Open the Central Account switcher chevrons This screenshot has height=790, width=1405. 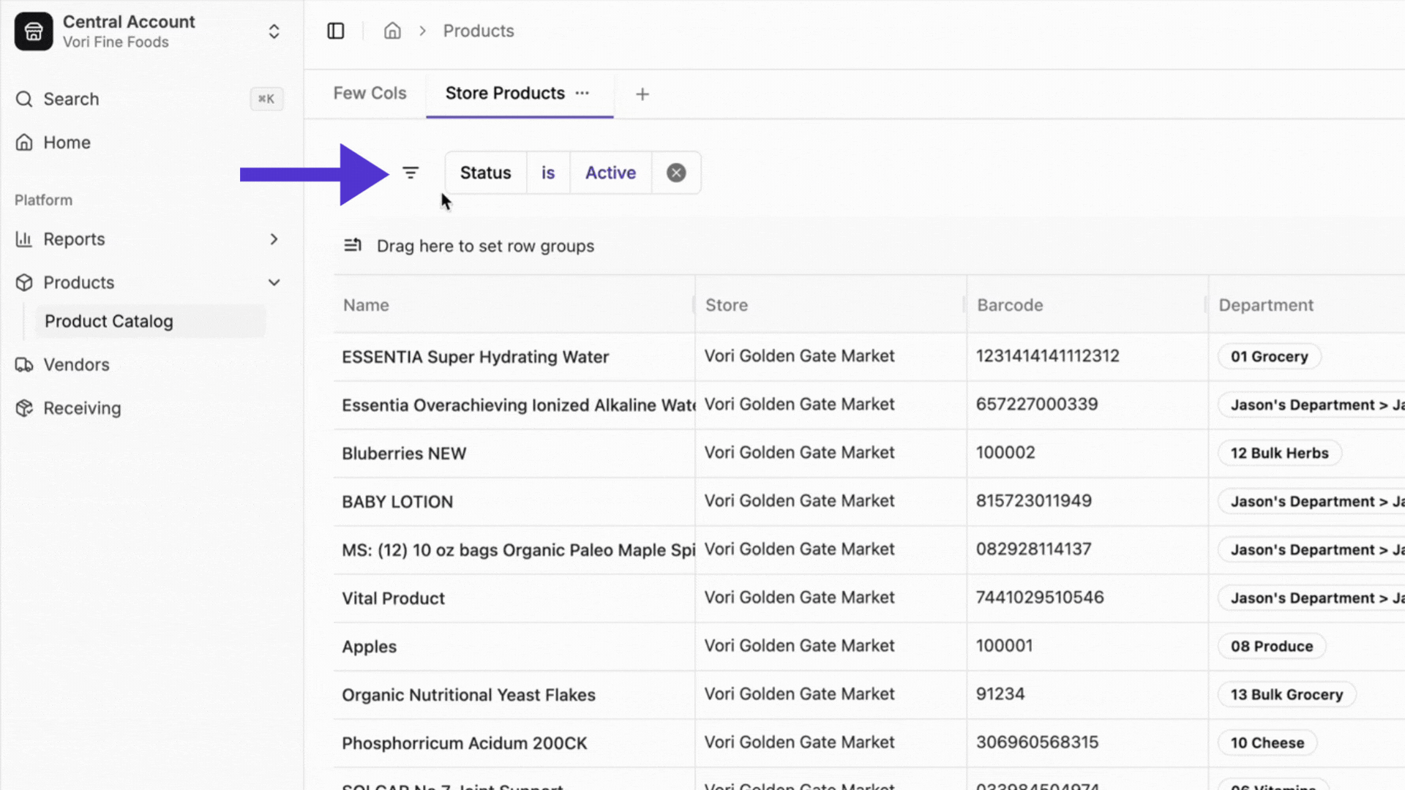[x=274, y=31]
